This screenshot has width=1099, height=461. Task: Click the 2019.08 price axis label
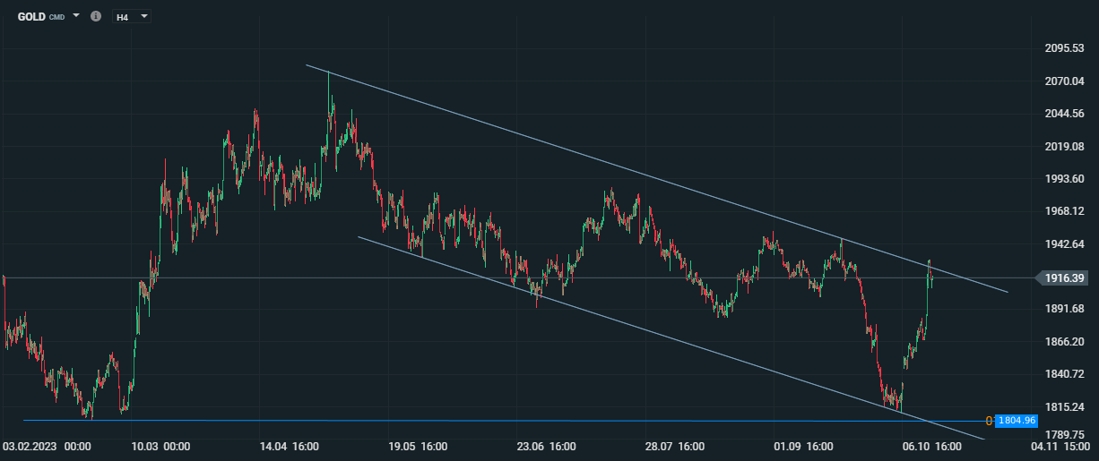pos(1065,146)
